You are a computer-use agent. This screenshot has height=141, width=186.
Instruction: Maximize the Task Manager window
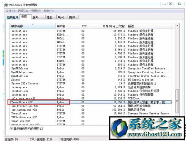[171, 4]
